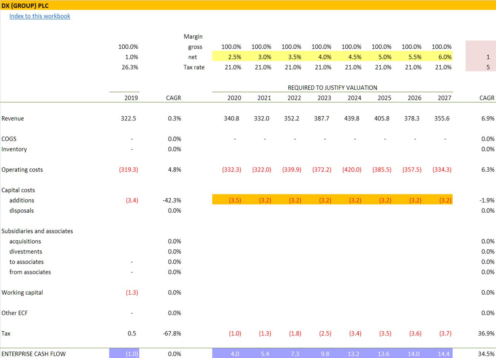
Task: Select the additions forecast CAGR -1.9%
Action: coord(487,200)
